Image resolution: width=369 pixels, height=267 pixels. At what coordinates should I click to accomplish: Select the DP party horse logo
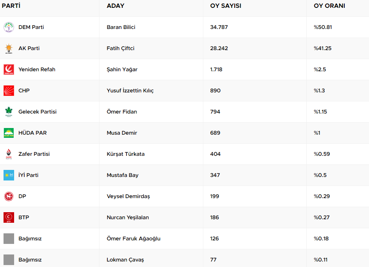pos(9,197)
